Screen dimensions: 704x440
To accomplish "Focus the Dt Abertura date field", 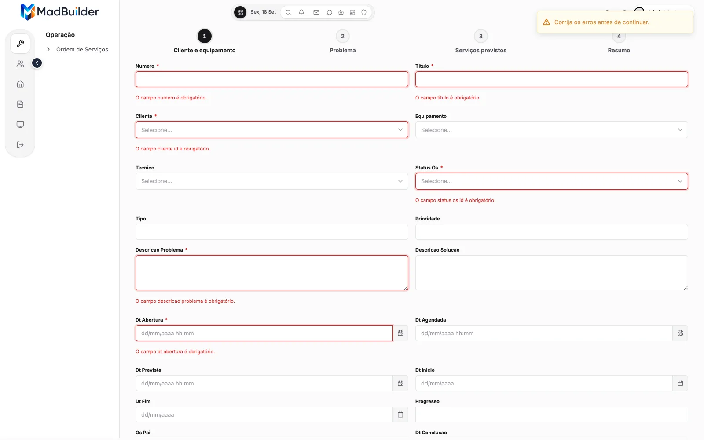I will pos(264,333).
